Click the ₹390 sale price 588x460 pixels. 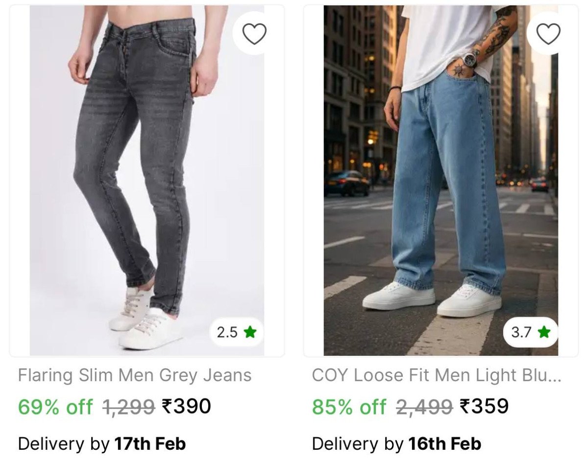[187, 406]
